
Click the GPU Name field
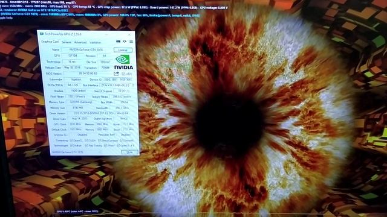pyautogui.click(x=86, y=49)
